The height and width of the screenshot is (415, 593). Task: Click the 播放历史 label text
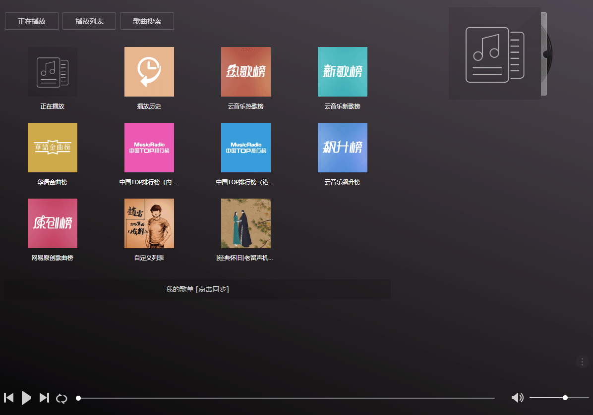point(149,106)
